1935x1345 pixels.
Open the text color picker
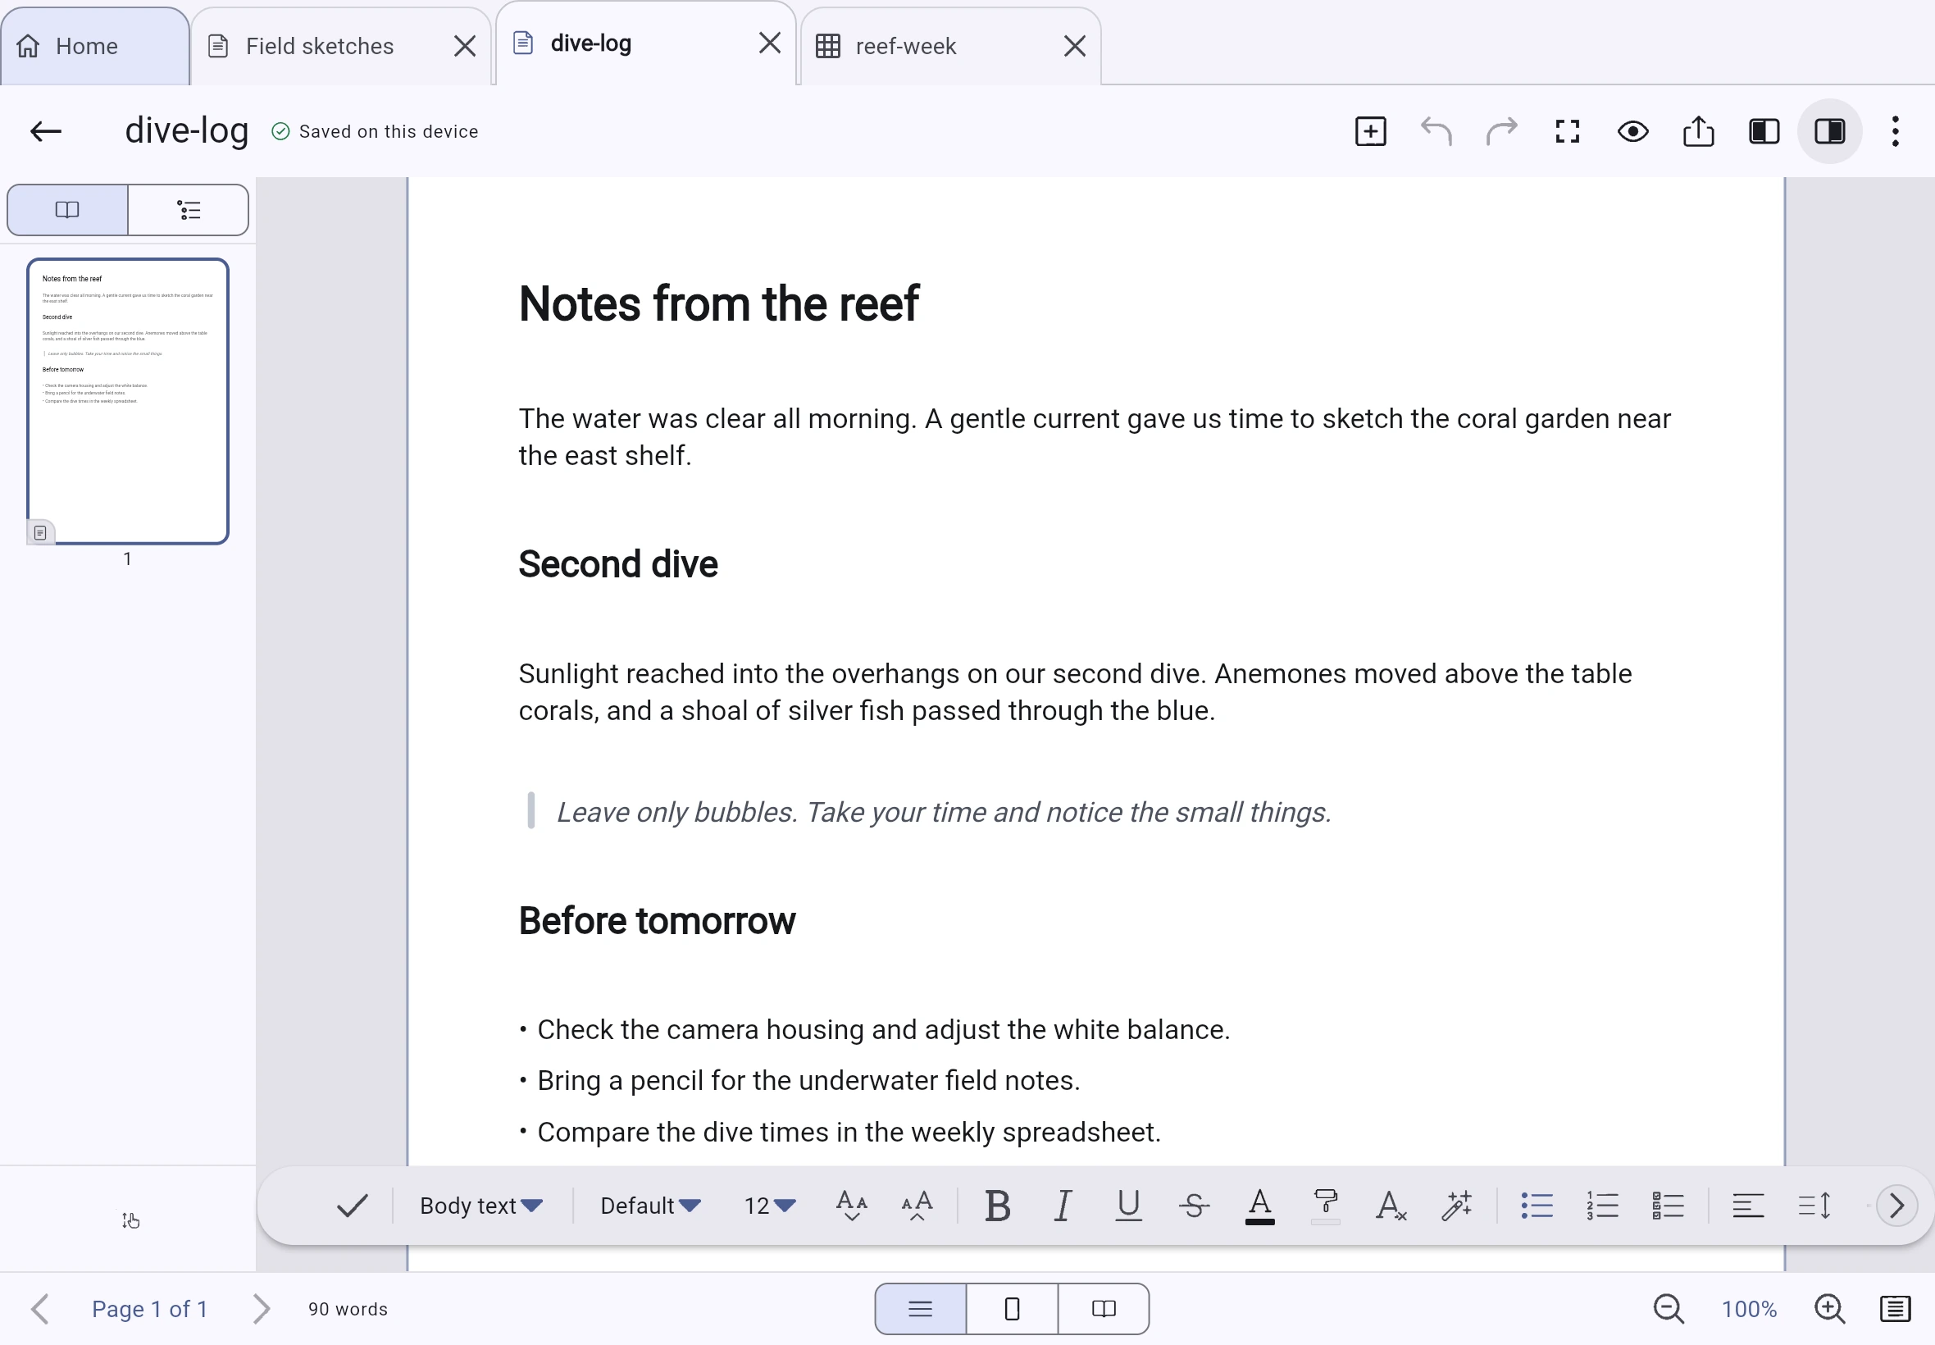coord(1260,1206)
